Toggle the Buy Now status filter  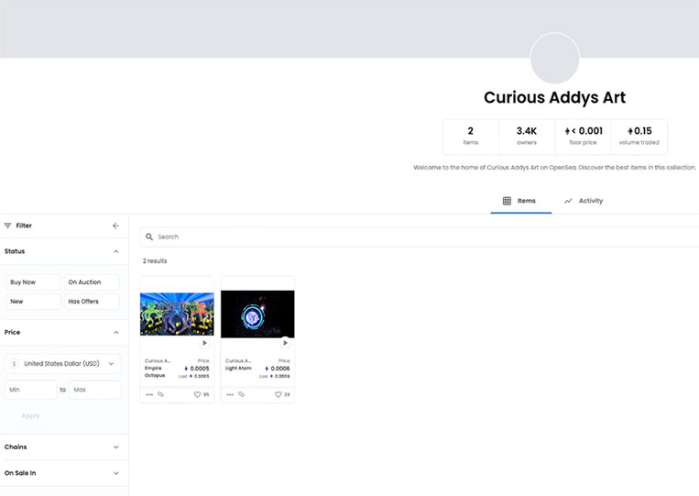tap(33, 282)
